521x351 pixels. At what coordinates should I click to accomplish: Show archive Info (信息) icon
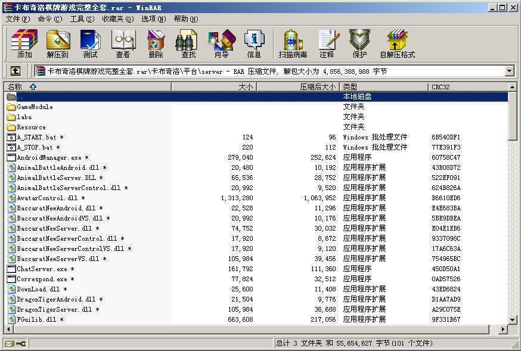(254, 44)
